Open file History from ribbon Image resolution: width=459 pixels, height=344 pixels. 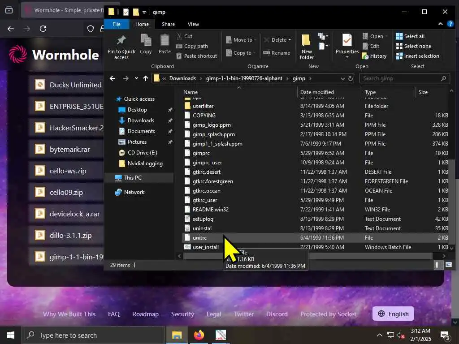[x=374, y=56]
